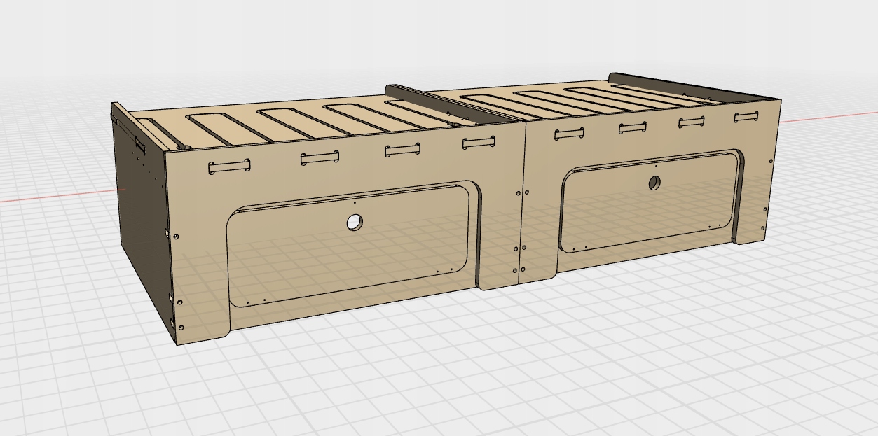Screen dimensions: 878x436
Task: Click the first handle slot on the right module
Action: 570,134
